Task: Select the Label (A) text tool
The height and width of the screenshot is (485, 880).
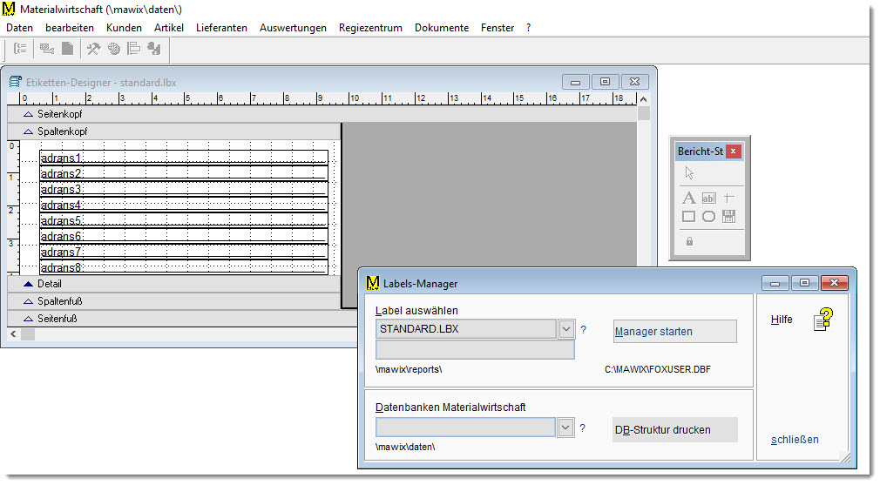Action: [688, 198]
